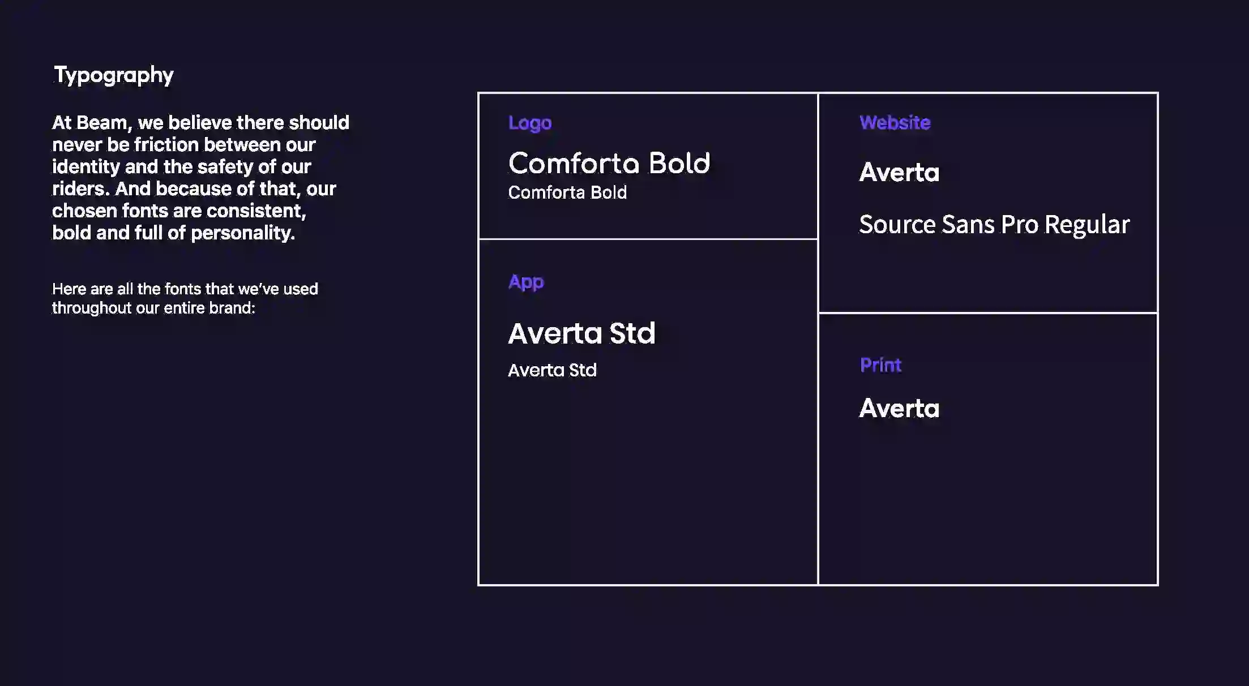Click the Averta text under Print
The image size is (1249, 686).
(899, 409)
